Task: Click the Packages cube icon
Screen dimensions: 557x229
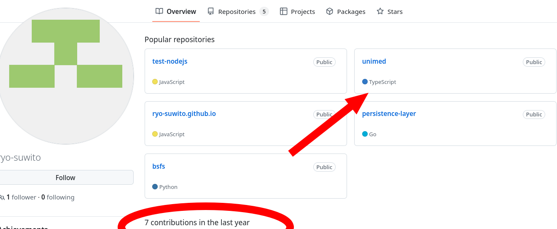Action: pyautogui.click(x=330, y=11)
